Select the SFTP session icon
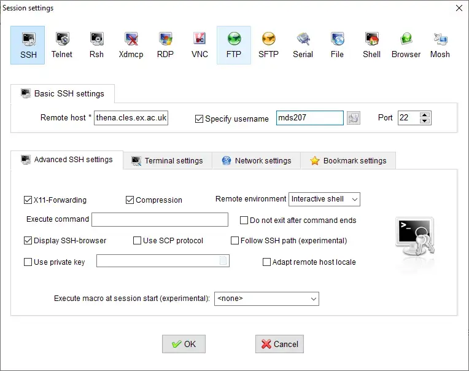This screenshot has height=371, width=469. point(268,45)
